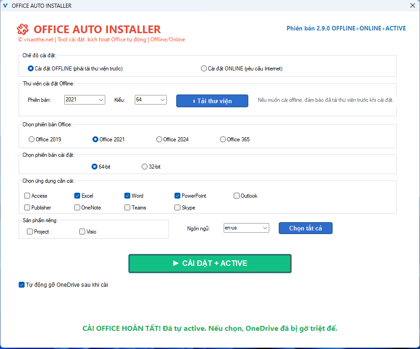Click the Tải thư viện button

coord(212,101)
